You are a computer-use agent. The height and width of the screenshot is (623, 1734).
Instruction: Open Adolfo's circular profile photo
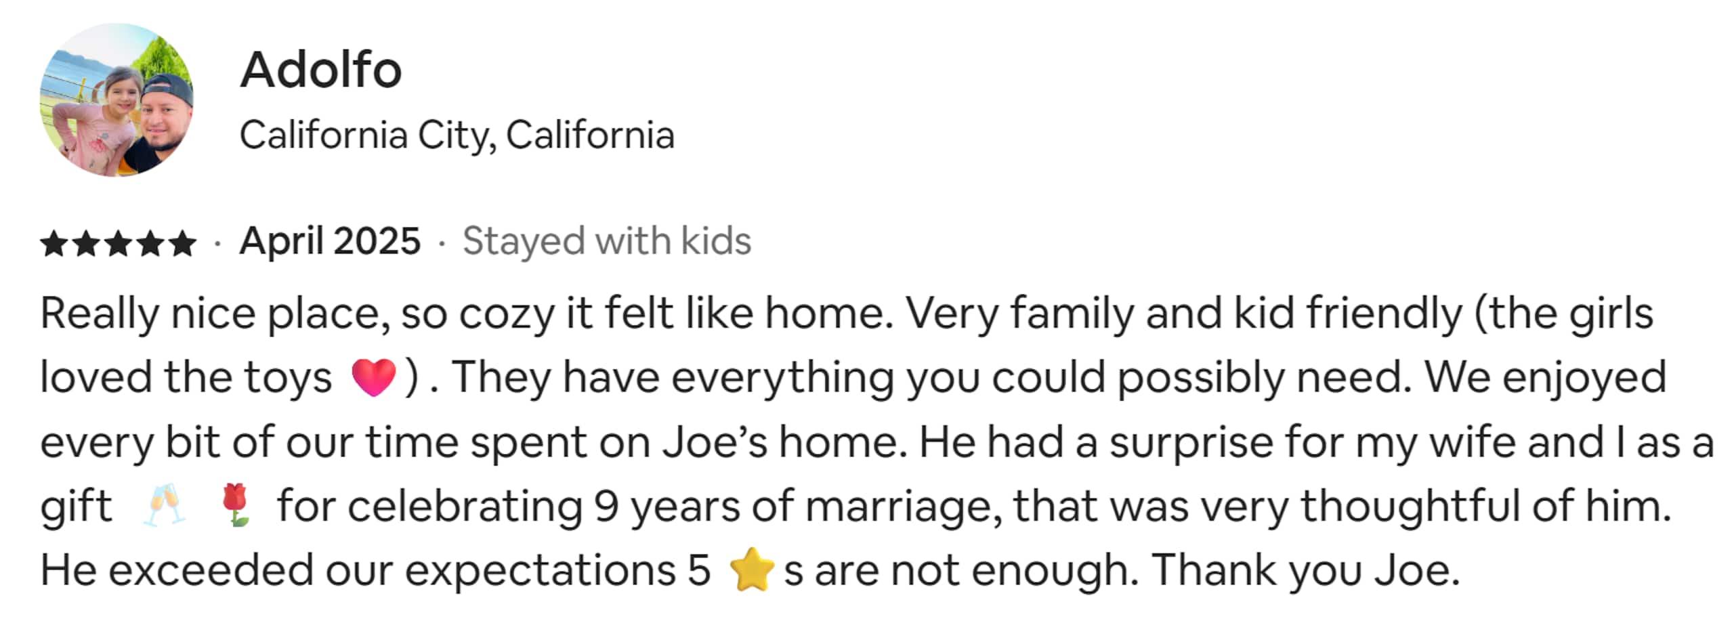click(117, 100)
